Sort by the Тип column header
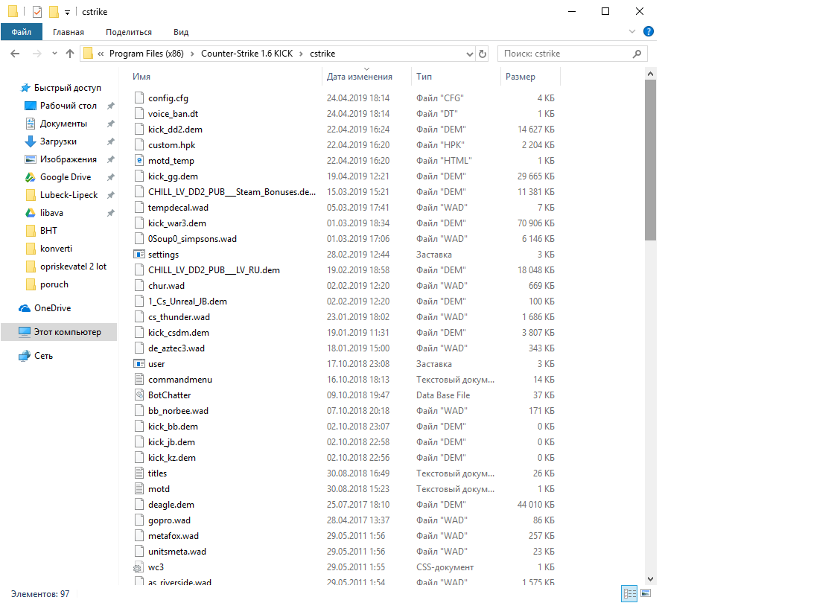840x603 pixels. pyautogui.click(x=424, y=77)
